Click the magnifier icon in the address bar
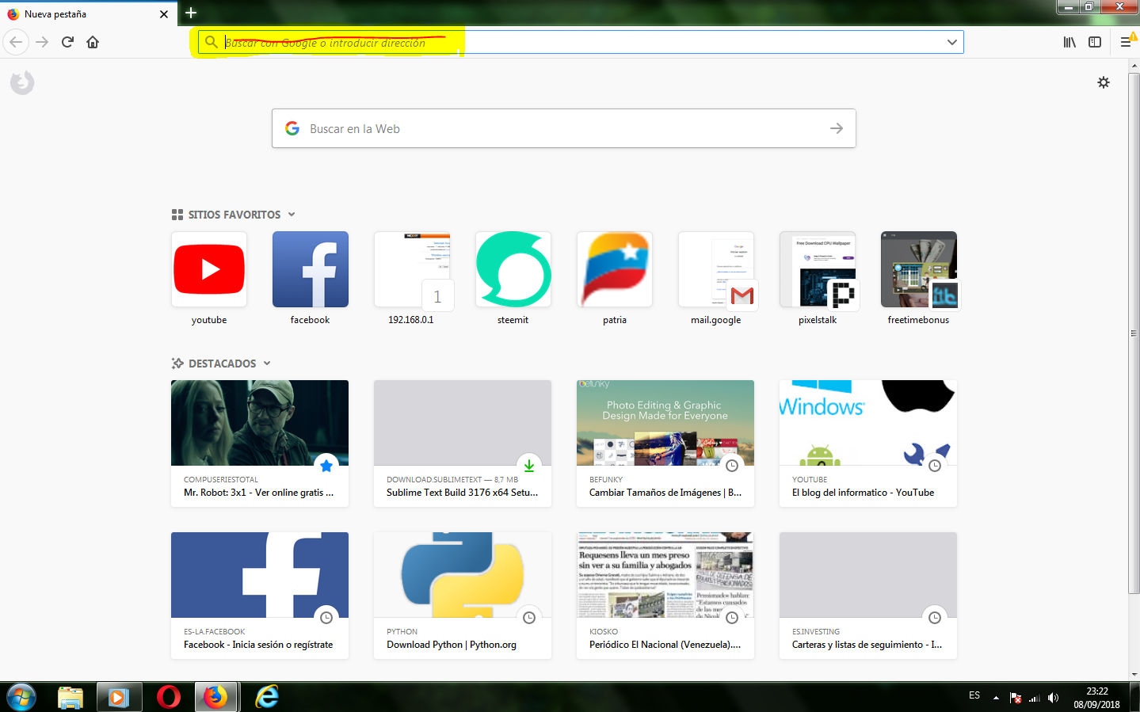1140x712 pixels. (211, 42)
